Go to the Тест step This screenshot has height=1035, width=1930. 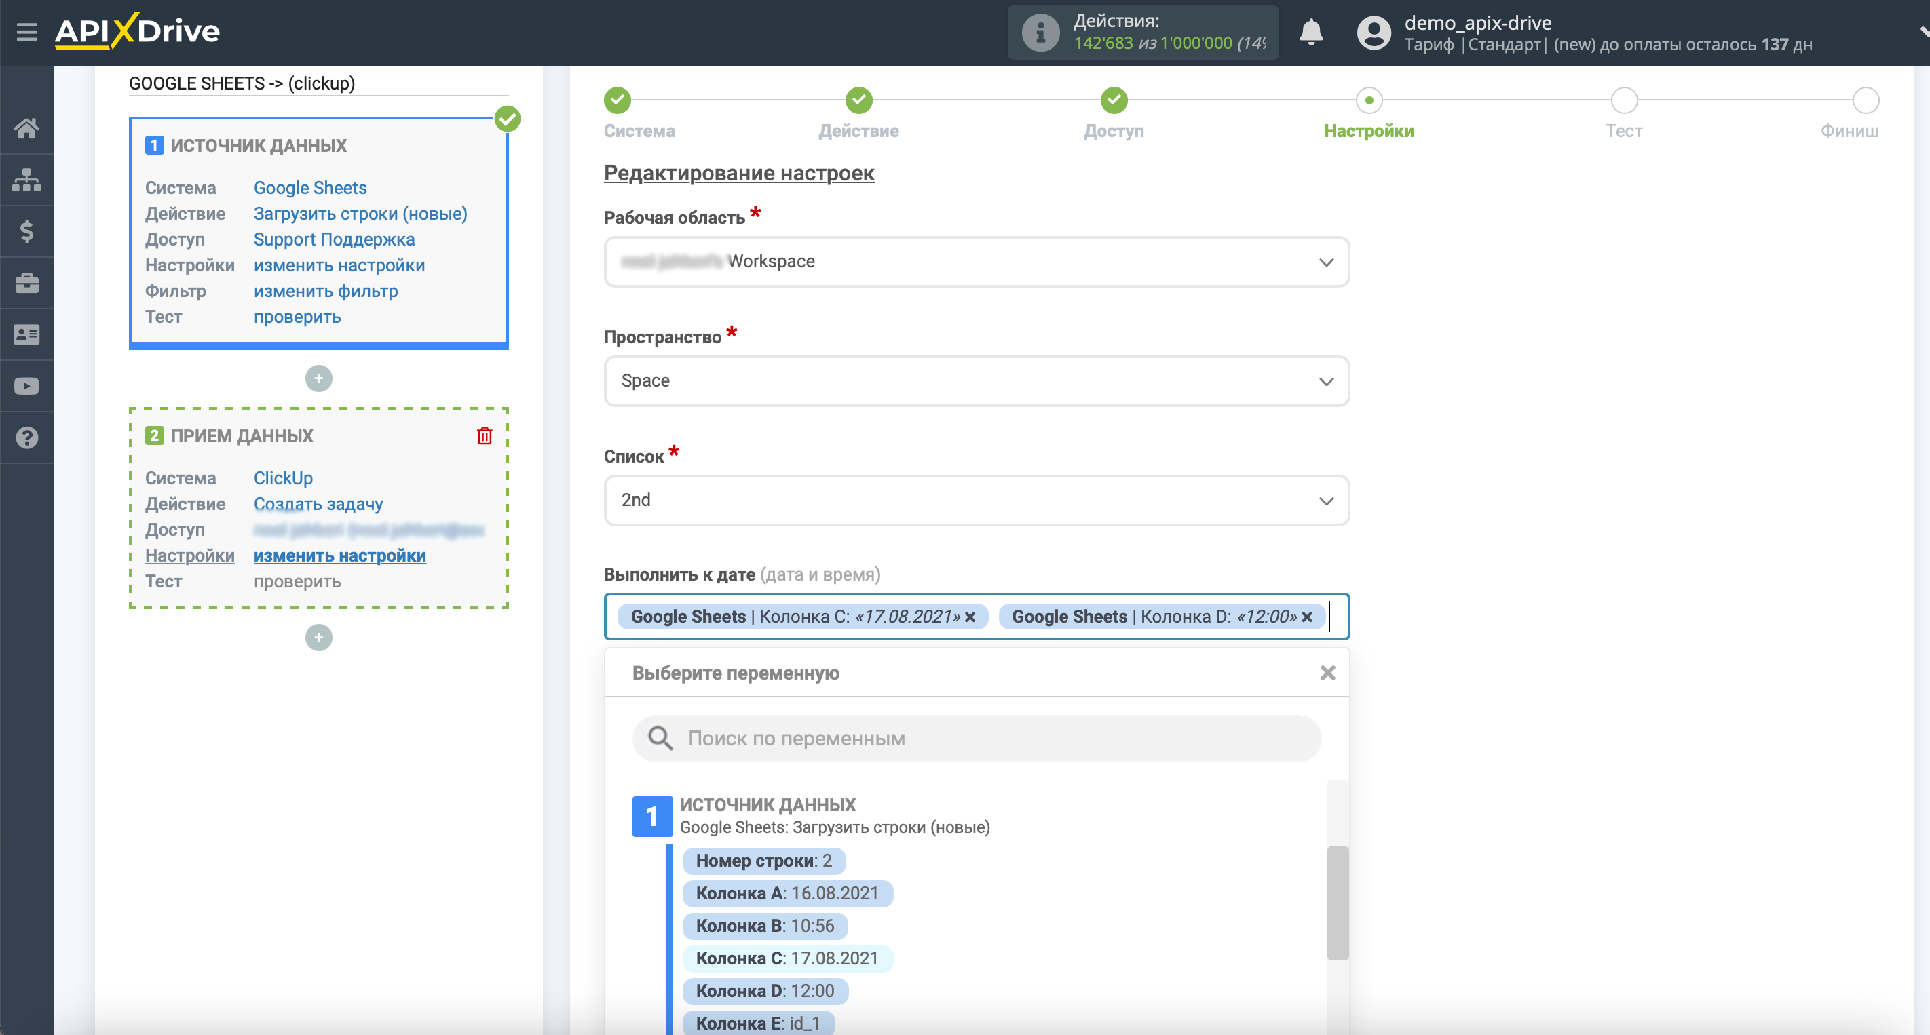click(1623, 100)
